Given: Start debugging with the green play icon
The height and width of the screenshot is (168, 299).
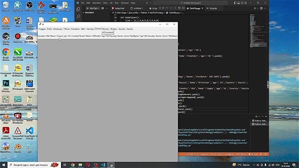Looking at the screenshot, I should click(87, 8).
